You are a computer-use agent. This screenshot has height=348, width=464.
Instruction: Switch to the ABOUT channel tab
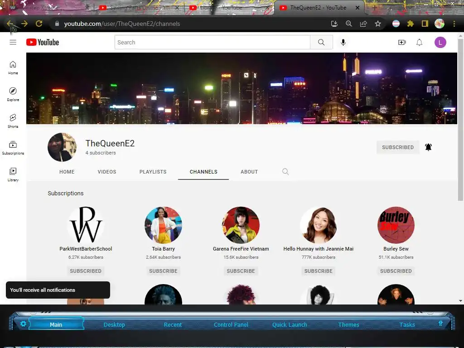coord(249,172)
